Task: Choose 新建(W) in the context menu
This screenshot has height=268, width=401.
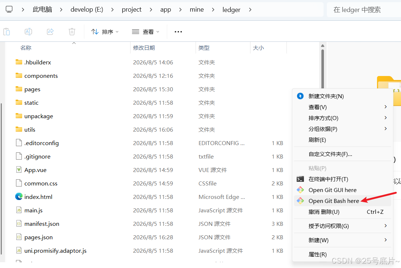Action: [x=343, y=240]
